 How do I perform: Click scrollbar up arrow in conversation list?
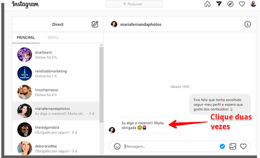(101, 45)
